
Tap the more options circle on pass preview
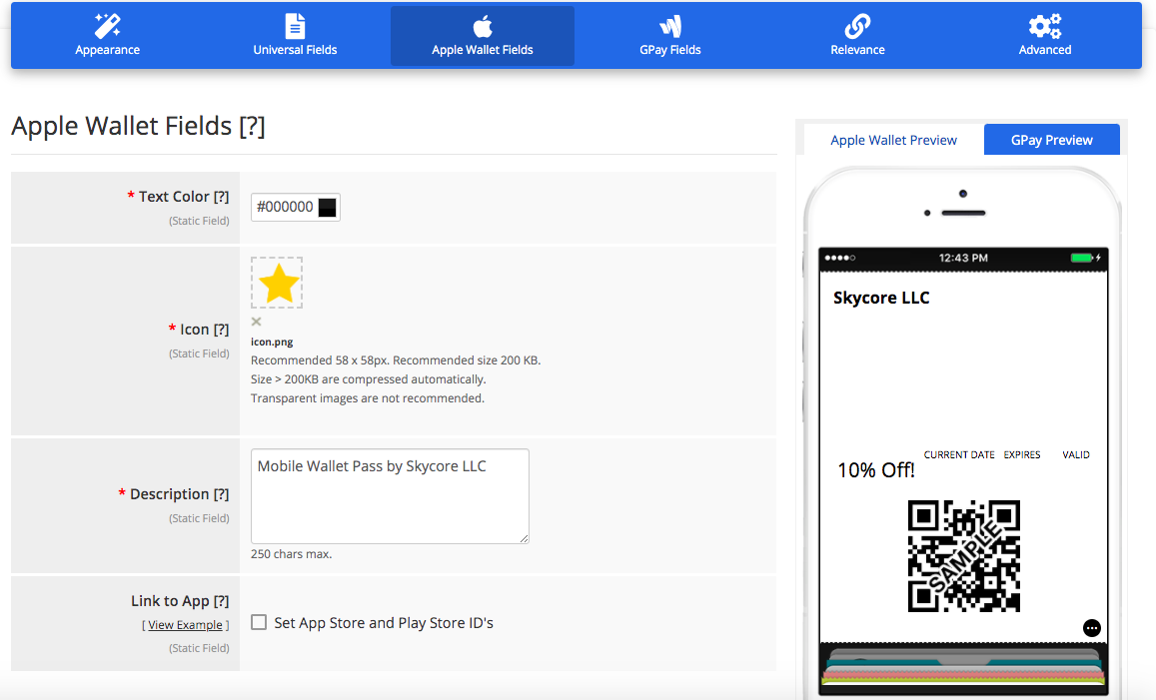[x=1092, y=628]
